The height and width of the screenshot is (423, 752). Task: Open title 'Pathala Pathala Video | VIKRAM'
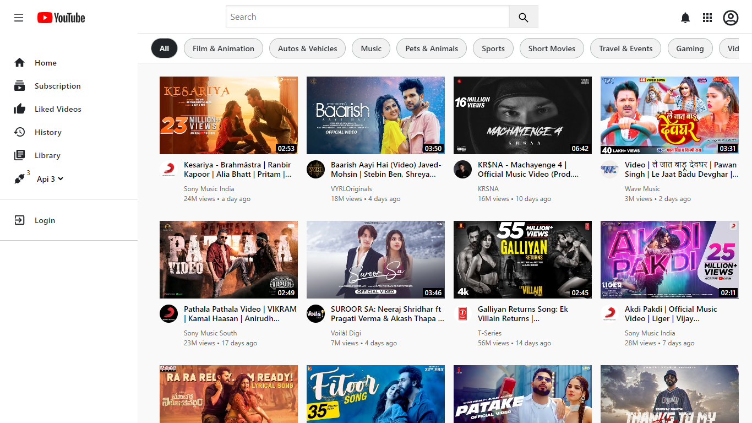[240, 314]
